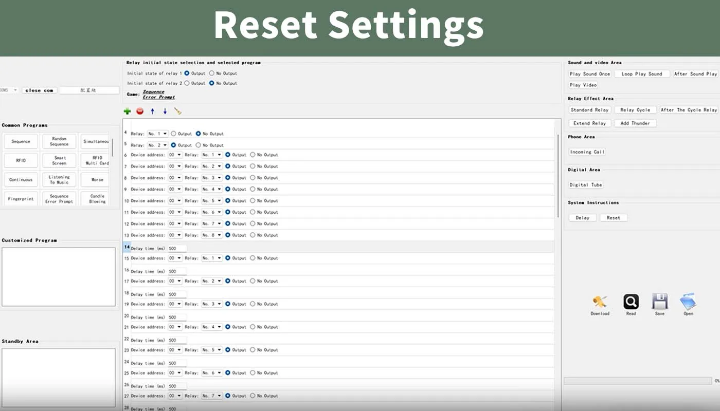Click the red minus remove-instruction icon
The width and height of the screenshot is (720, 411).
[x=140, y=111]
